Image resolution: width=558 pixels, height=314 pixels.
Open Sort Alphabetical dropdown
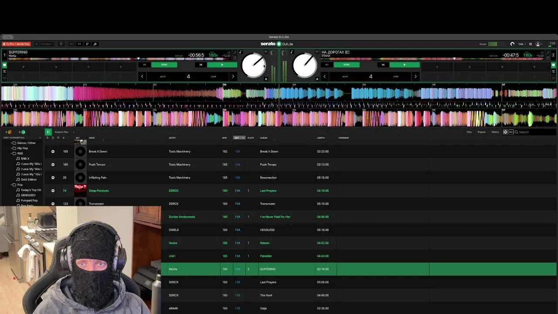point(22,138)
